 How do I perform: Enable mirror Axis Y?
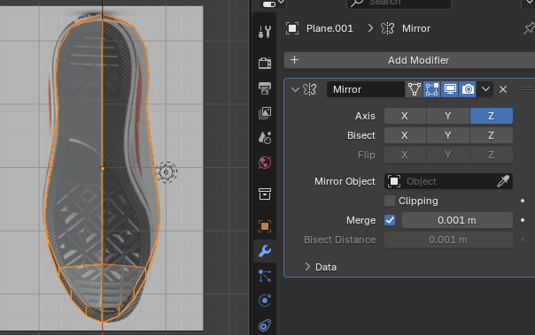pos(448,116)
